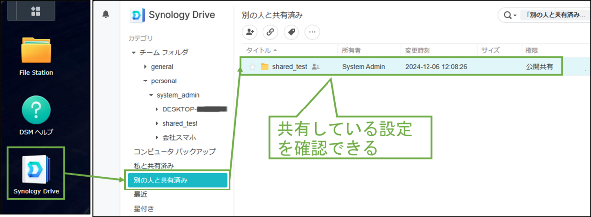Click the link share toolbar button
The height and width of the screenshot is (217, 591).
pyautogui.click(x=271, y=32)
